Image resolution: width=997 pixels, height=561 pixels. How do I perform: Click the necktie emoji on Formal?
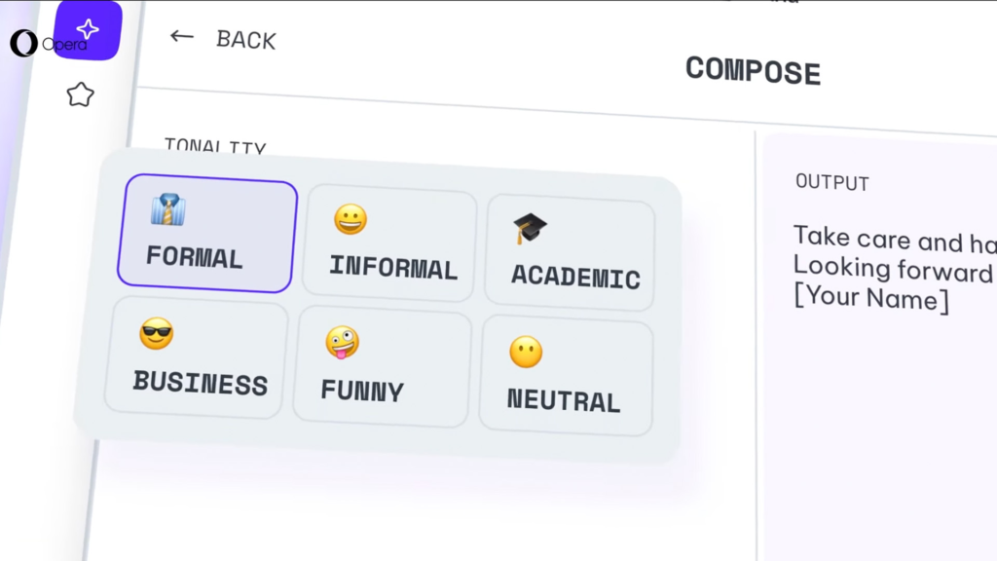click(x=167, y=209)
